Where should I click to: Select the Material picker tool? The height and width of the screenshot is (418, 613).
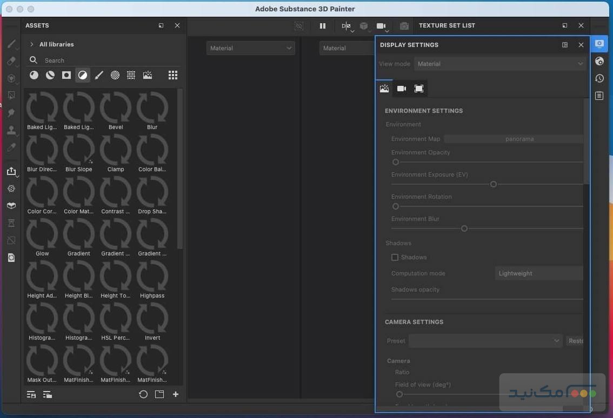[12, 147]
